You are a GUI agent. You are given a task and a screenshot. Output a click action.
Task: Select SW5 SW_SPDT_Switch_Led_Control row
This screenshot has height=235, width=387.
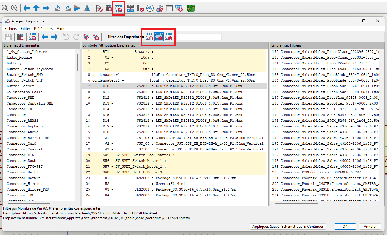(175, 155)
